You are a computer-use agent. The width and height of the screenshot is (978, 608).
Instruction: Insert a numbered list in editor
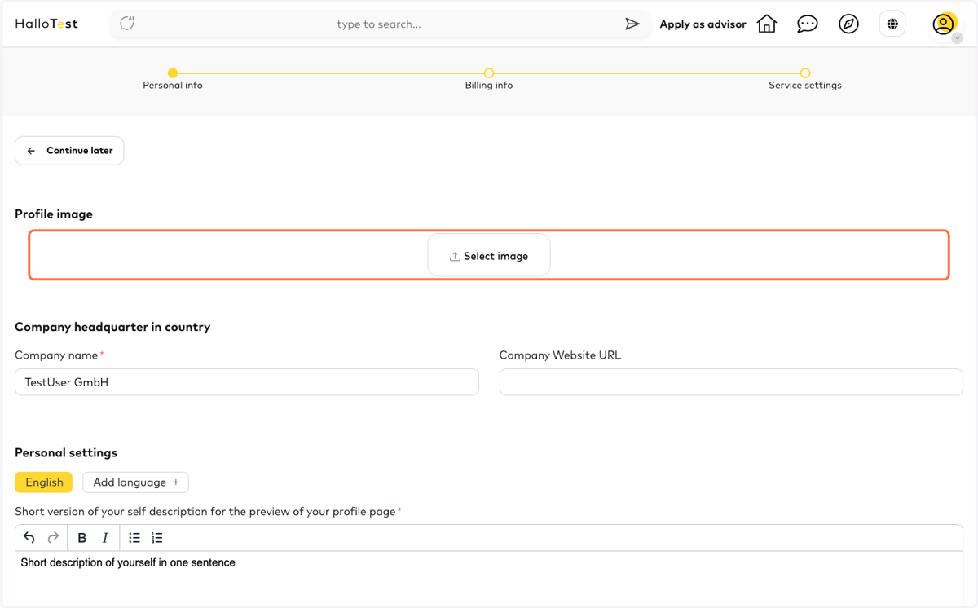[x=157, y=538]
